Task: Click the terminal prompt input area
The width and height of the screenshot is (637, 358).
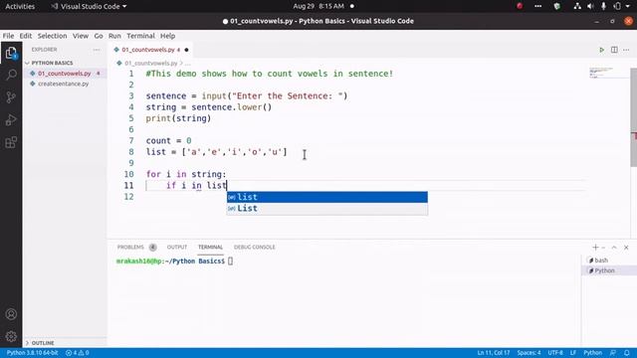Action: [230, 261]
